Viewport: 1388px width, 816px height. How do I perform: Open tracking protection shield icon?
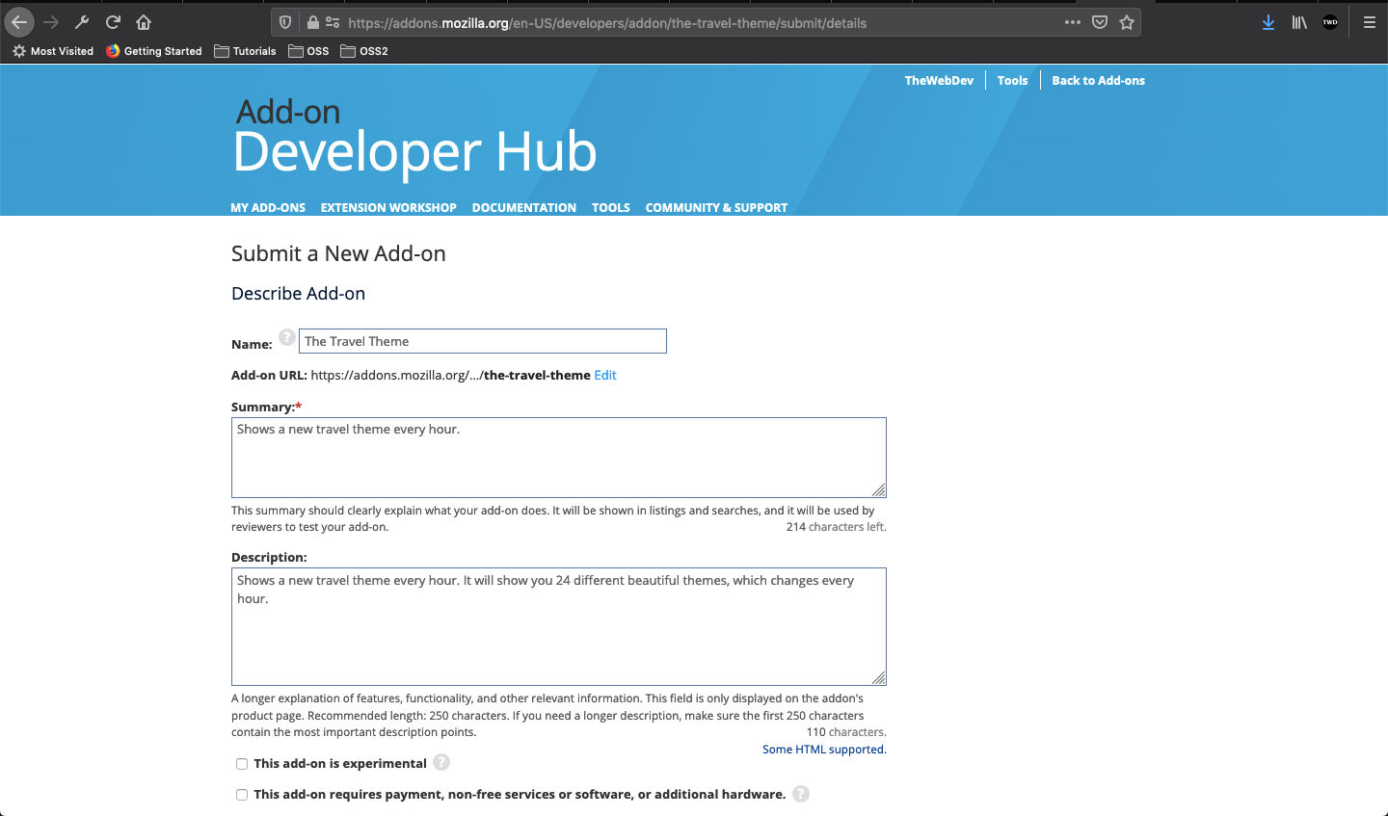pos(285,22)
